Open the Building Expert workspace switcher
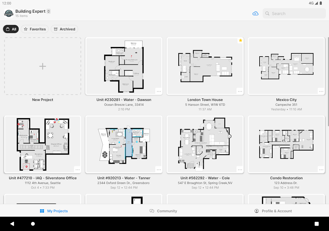Screen dimensions: 329x231 (x=49, y=11)
